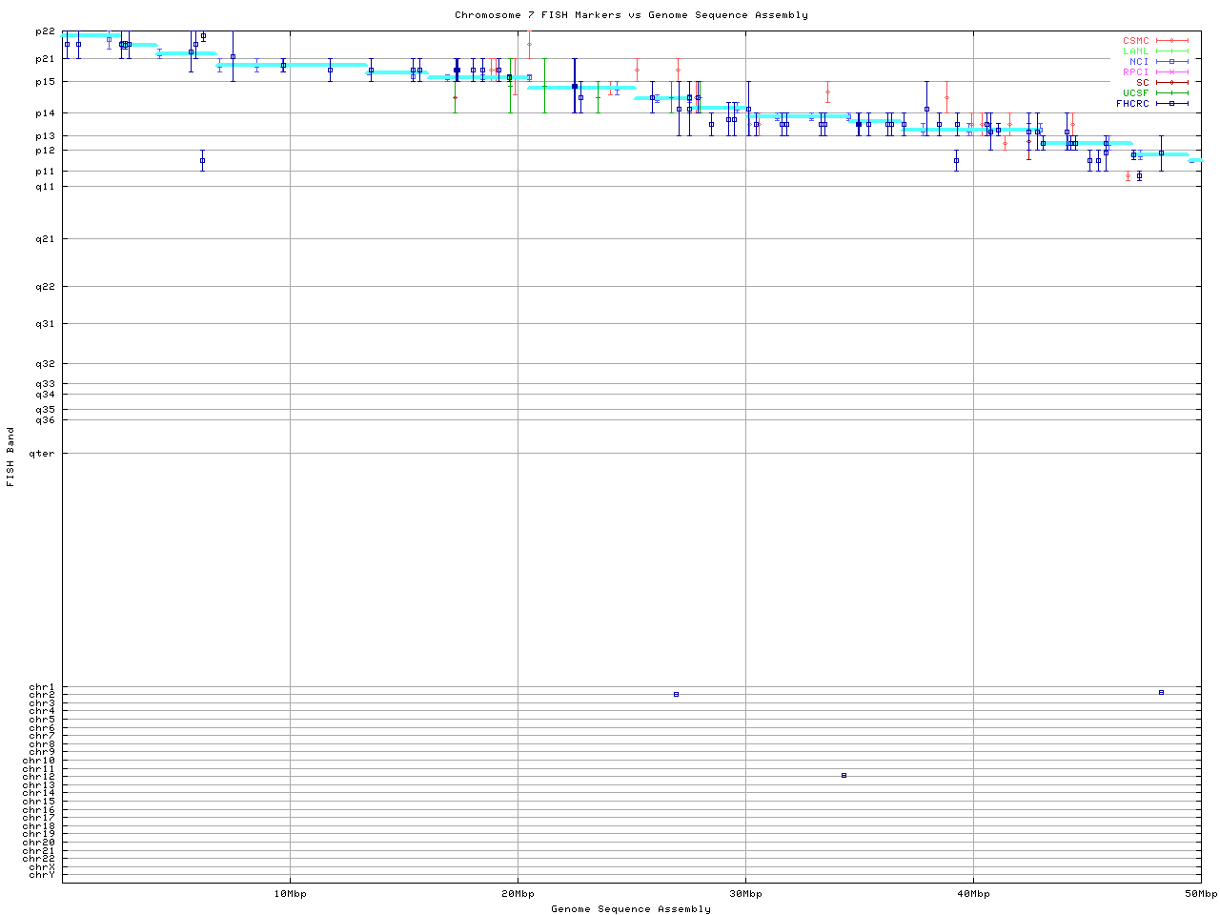
Task: Click the CSMC red legend marker
Action: [x=1171, y=41]
